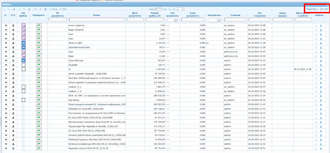
Task: Sort by the Створив column header
Action: (235, 15)
